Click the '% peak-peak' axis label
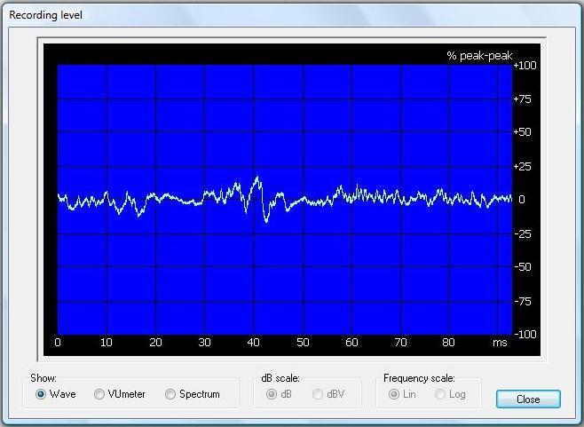The image size is (584, 427). pos(479,56)
